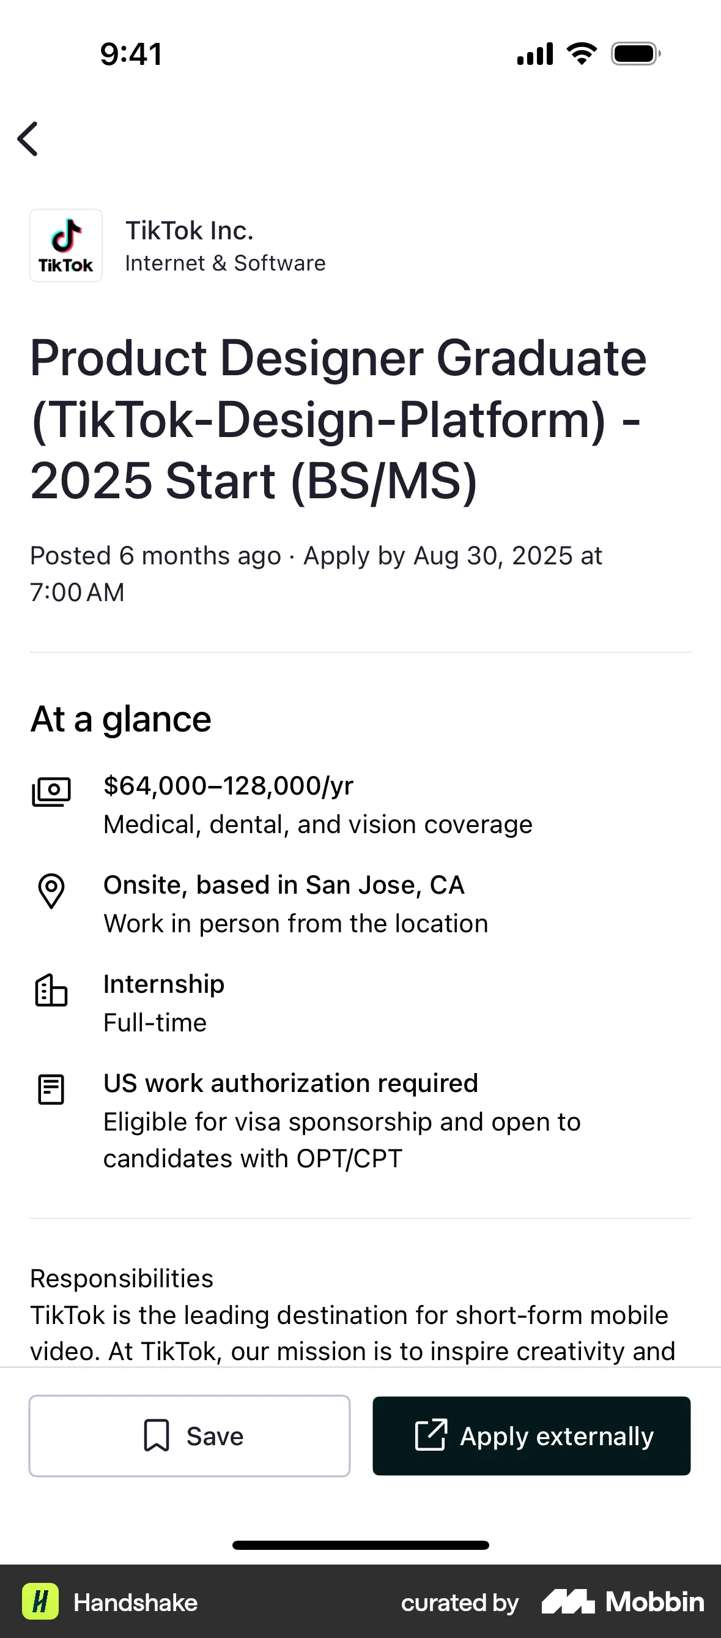Screen dimensions: 721x1638
Task: Tap the home indicator bar
Action: coord(360,1545)
